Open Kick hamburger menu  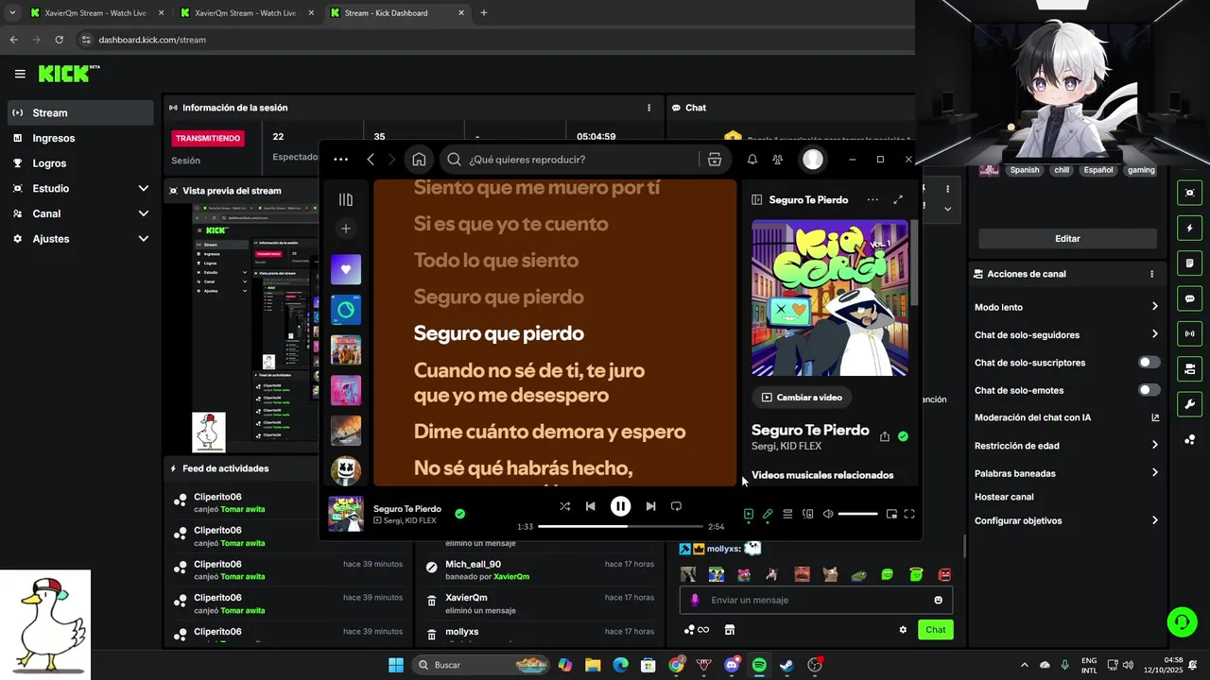pyautogui.click(x=20, y=74)
